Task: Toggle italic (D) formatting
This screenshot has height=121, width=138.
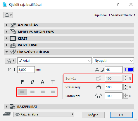Action: (32, 82)
